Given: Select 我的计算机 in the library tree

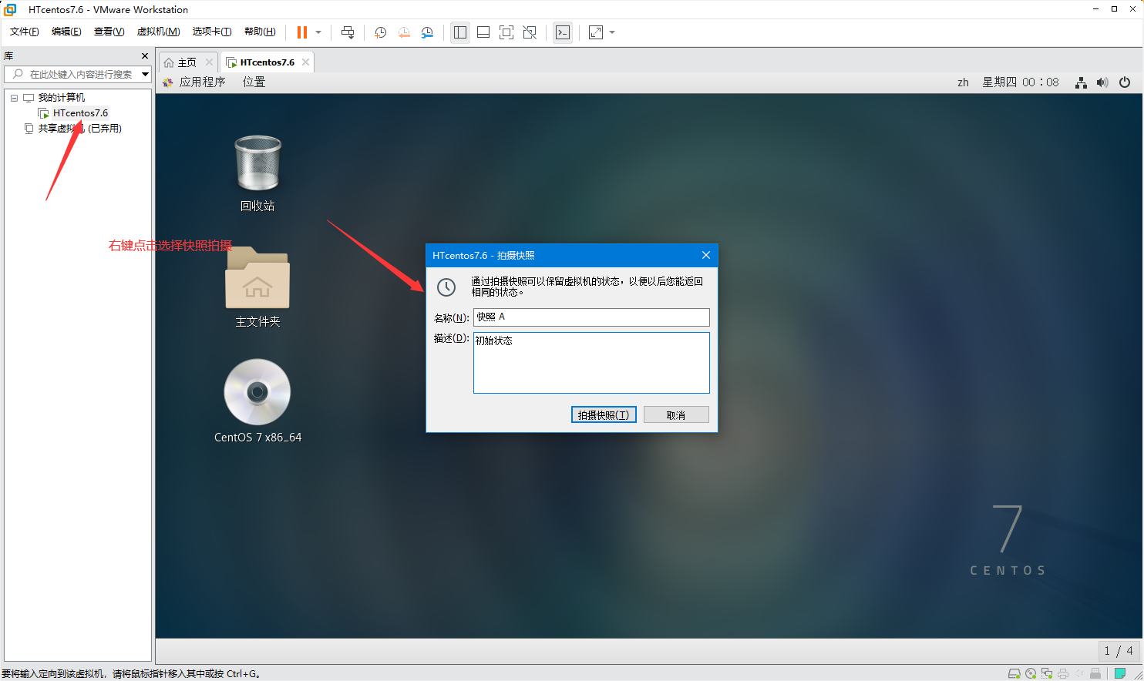Looking at the screenshot, I should click(61, 98).
